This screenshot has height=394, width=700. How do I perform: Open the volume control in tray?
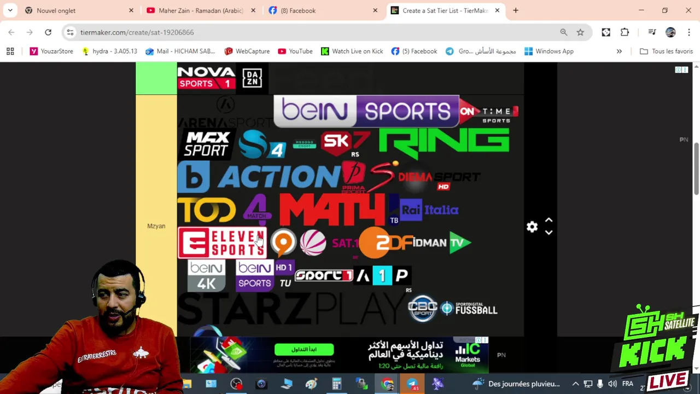(612, 384)
